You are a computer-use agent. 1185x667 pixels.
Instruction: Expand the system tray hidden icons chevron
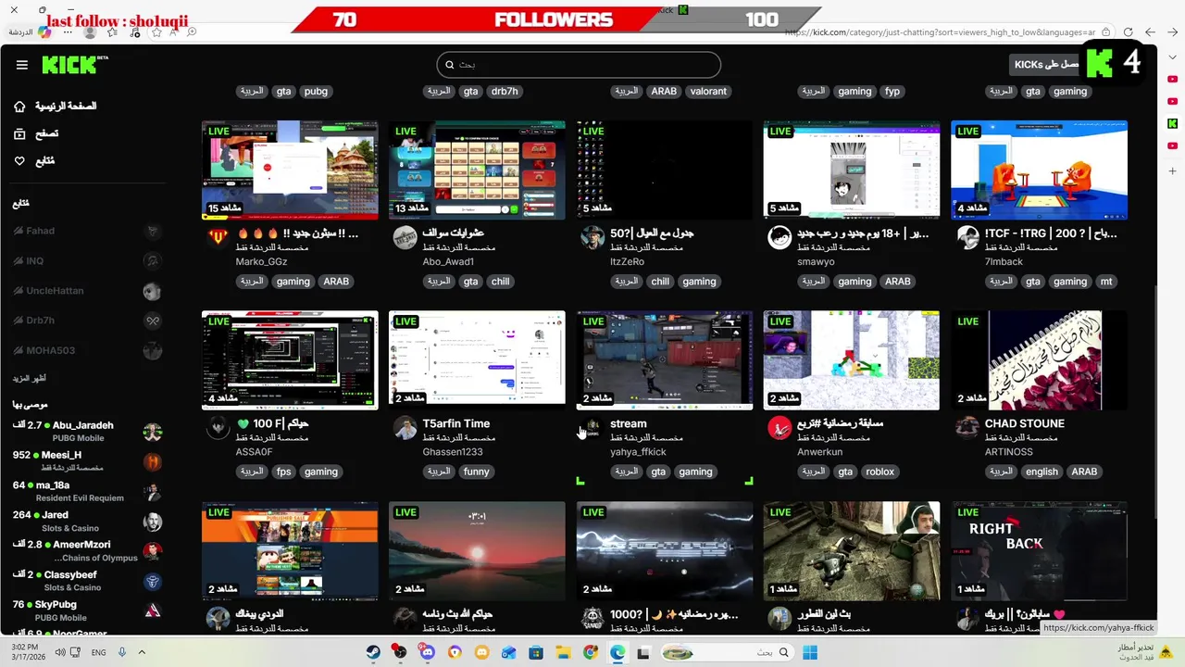tap(142, 652)
